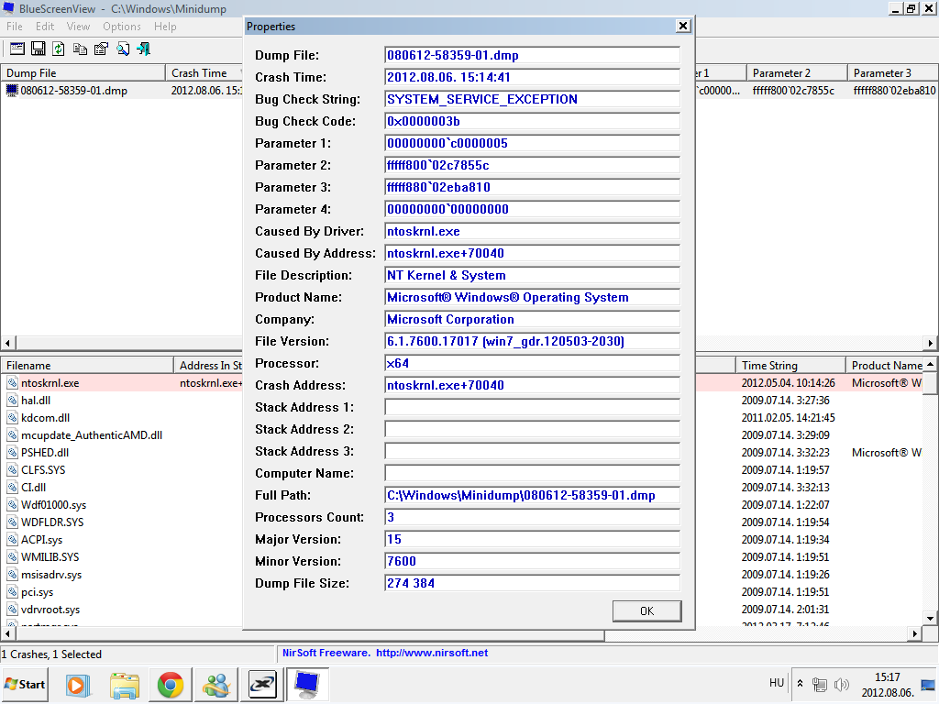Click the empty Stack Address 1 field
Viewport: 939px width, 704px height.
533,408
